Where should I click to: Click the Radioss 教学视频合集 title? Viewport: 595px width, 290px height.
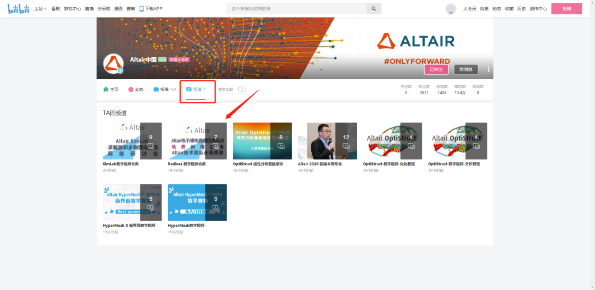coord(187,164)
